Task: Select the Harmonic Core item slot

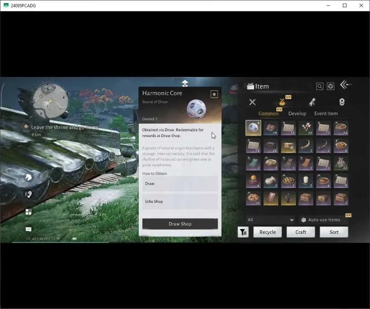Action: pyautogui.click(x=253, y=128)
